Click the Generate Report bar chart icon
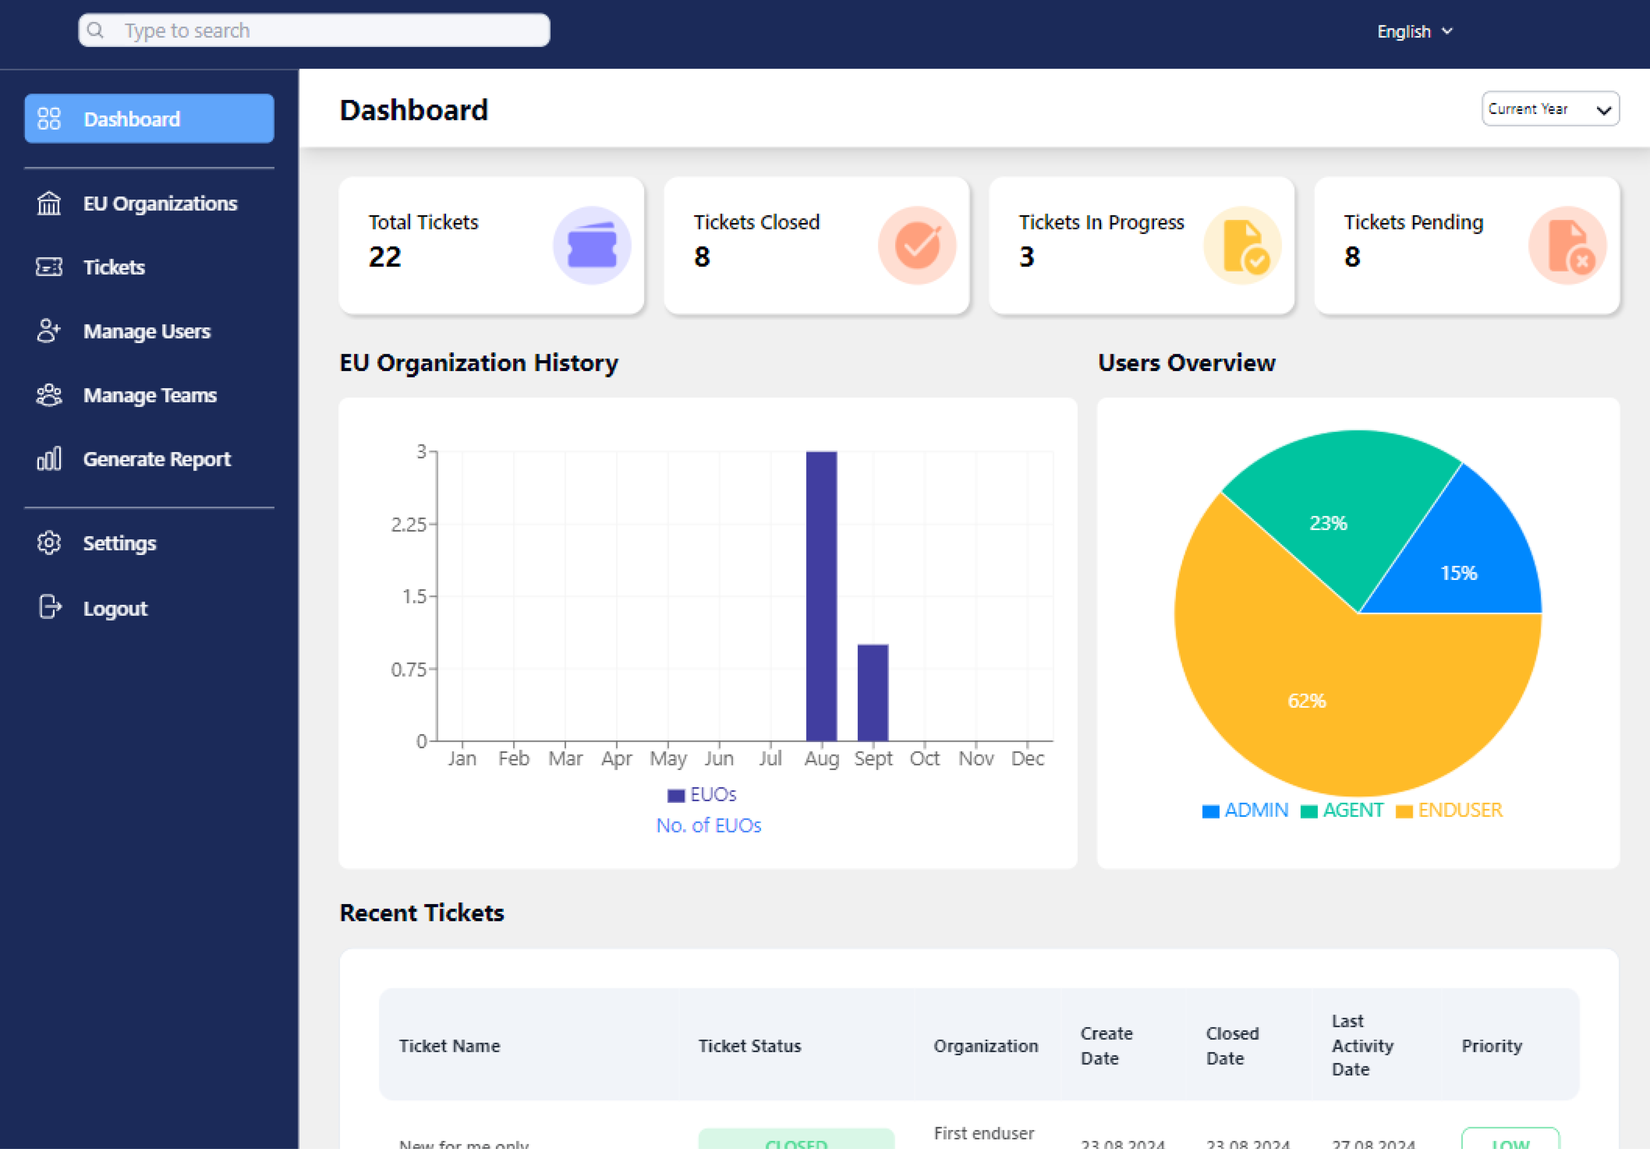This screenshot has height=1149, width=1650. 49,459
